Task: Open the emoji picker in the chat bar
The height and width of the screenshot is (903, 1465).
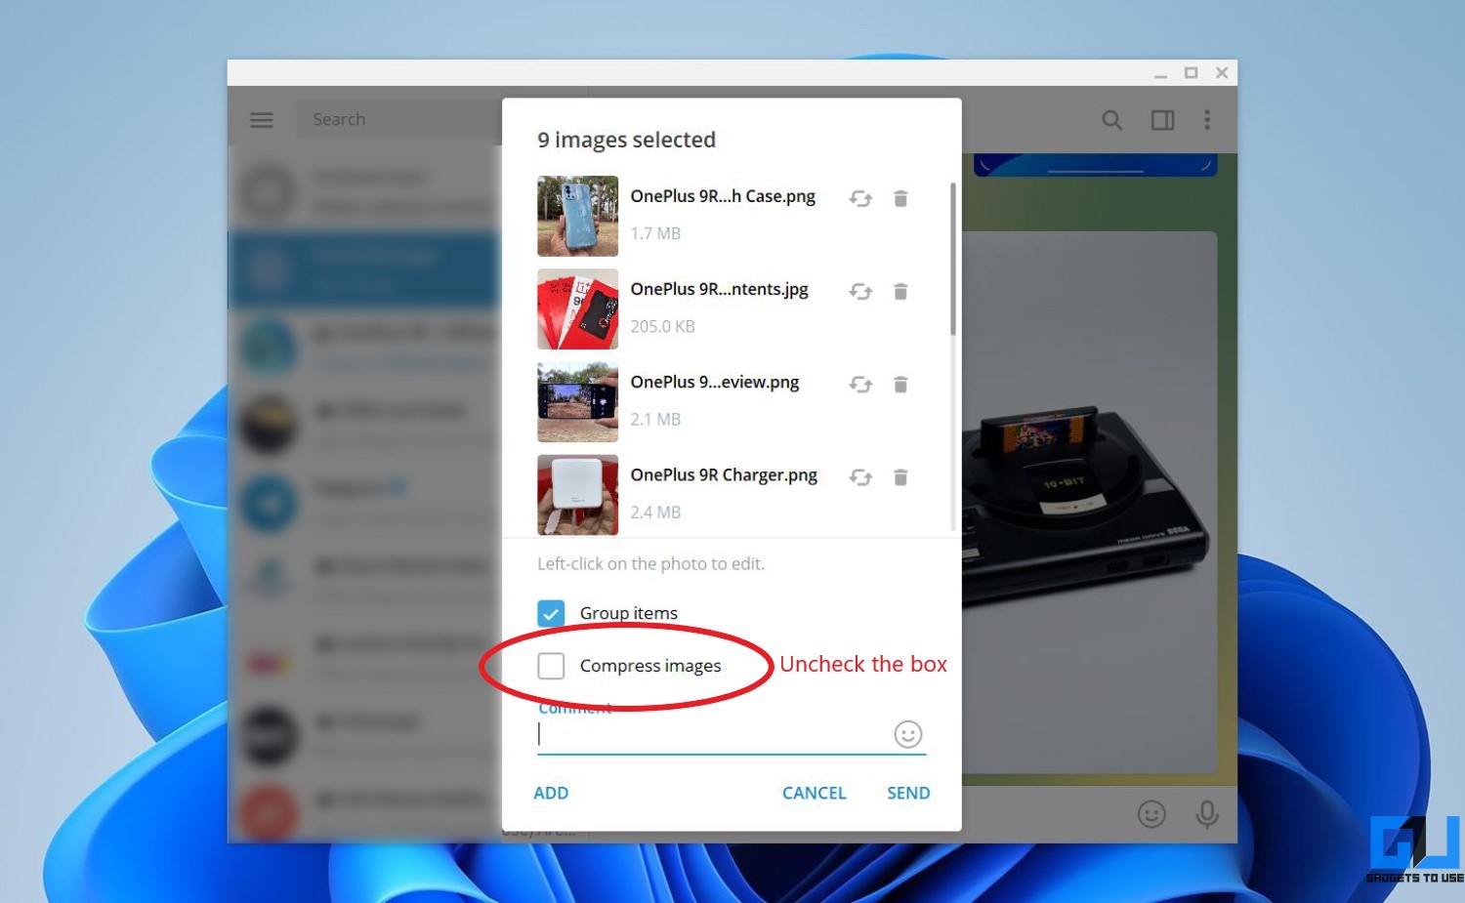Action: pyautogui.click(x=1151, y=814)
